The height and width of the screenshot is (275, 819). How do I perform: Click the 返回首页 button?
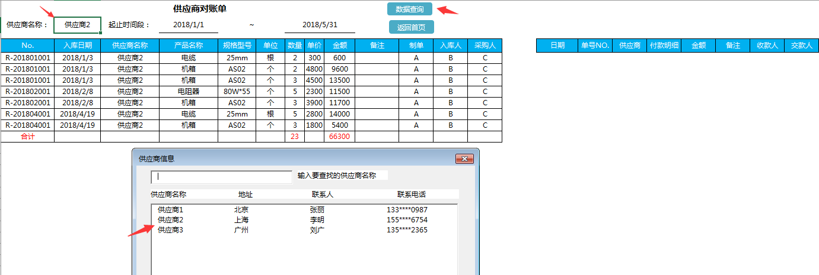click(412, 27)
